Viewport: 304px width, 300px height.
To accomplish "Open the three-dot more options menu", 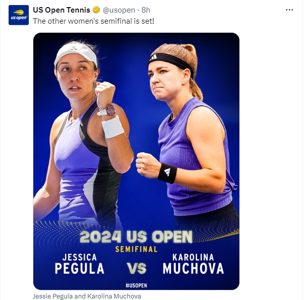I will pos(289,10).
